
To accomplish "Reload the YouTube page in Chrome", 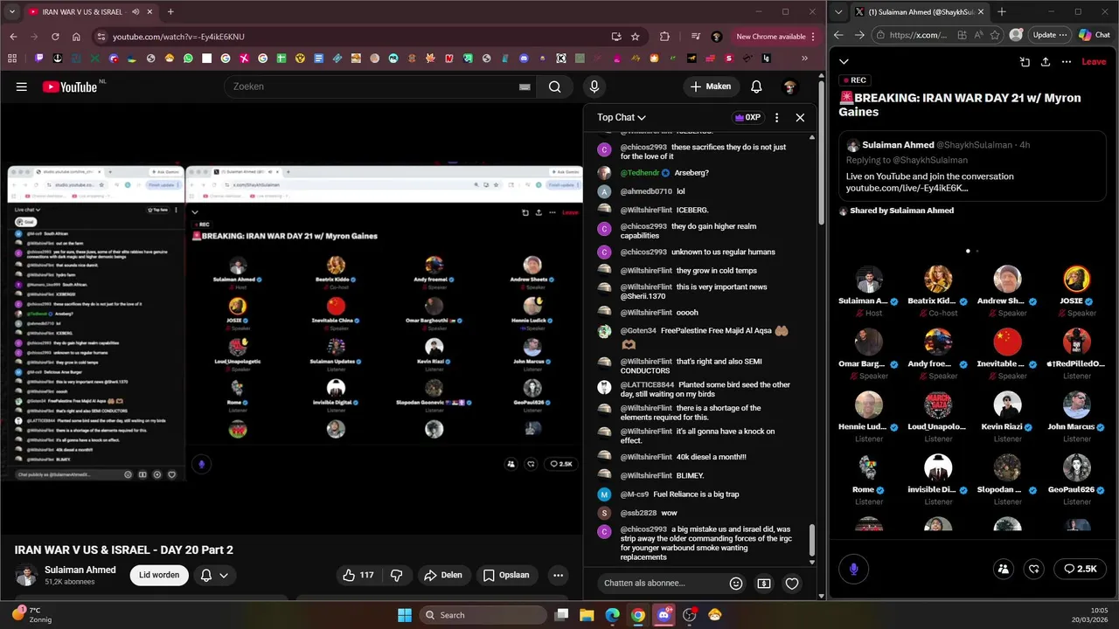I will pos(55,37).
